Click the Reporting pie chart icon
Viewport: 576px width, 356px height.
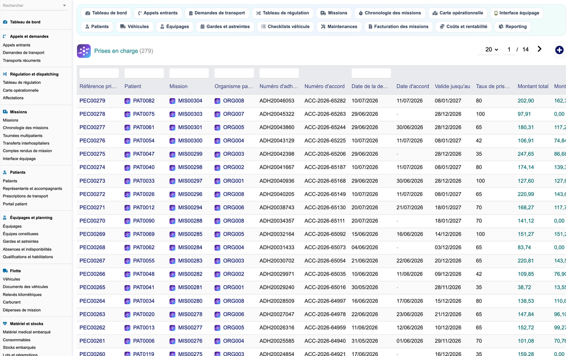coord(501,26)
